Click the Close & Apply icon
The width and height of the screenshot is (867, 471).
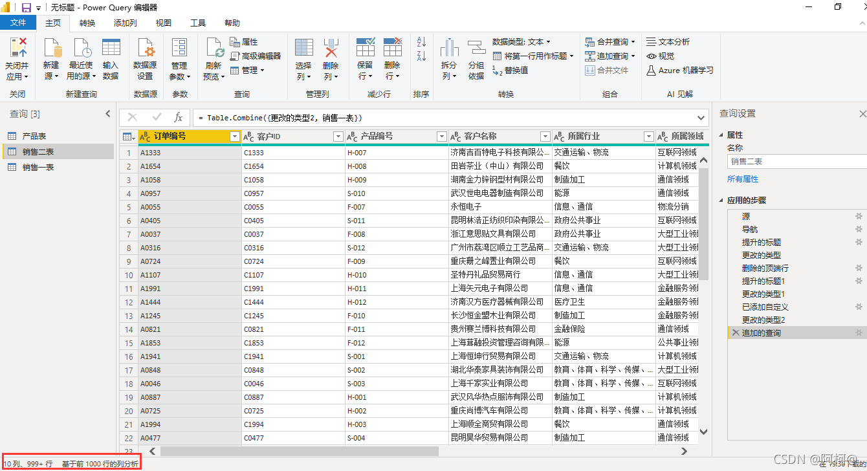(18, 47)
